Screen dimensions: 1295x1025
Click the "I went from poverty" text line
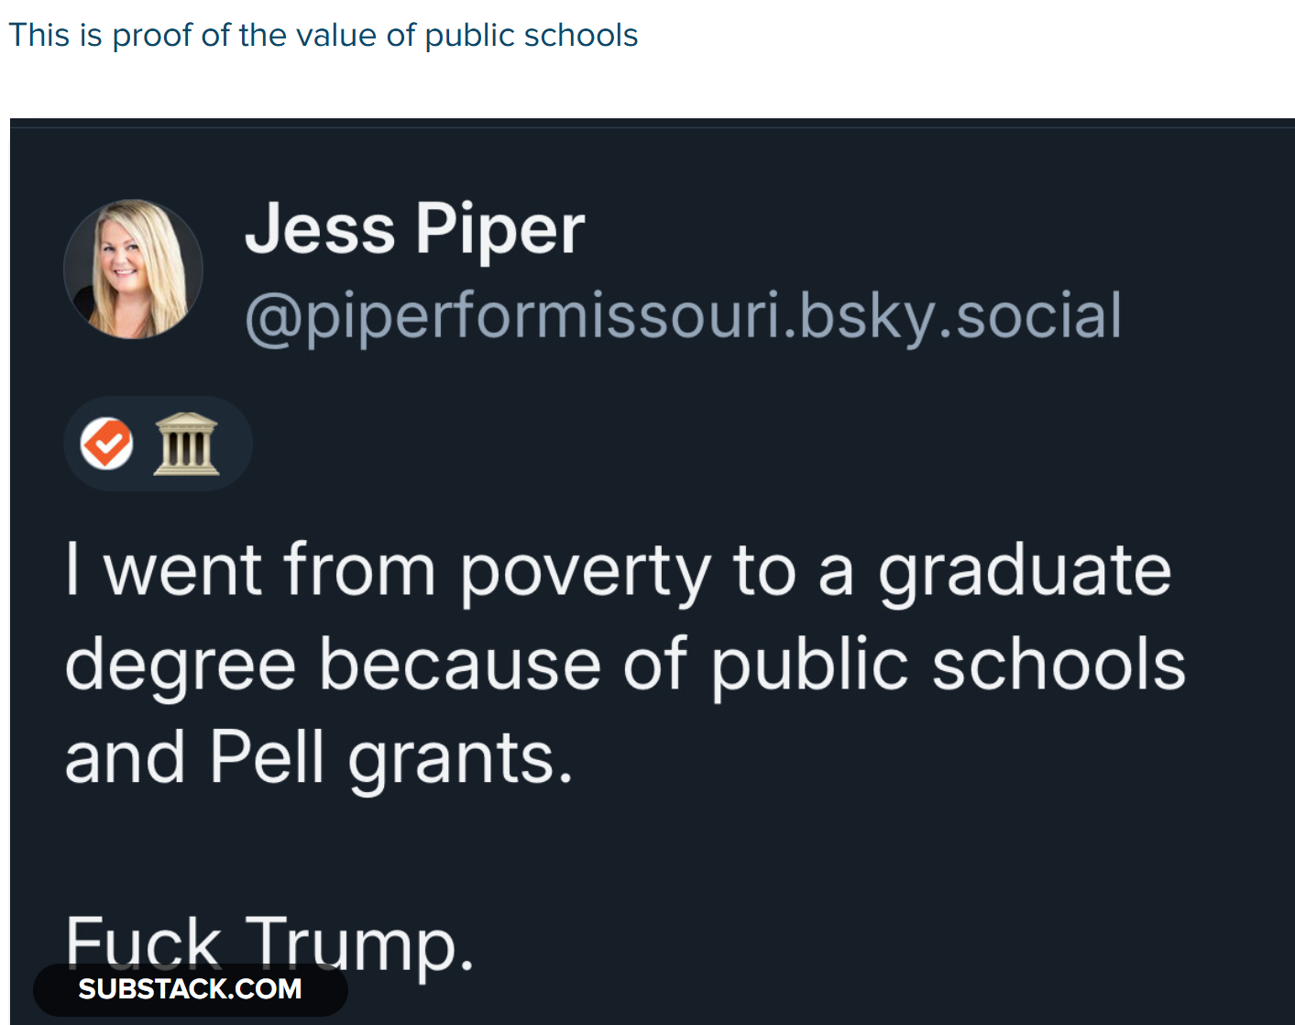pyautogui.click(x=618, y=570)
